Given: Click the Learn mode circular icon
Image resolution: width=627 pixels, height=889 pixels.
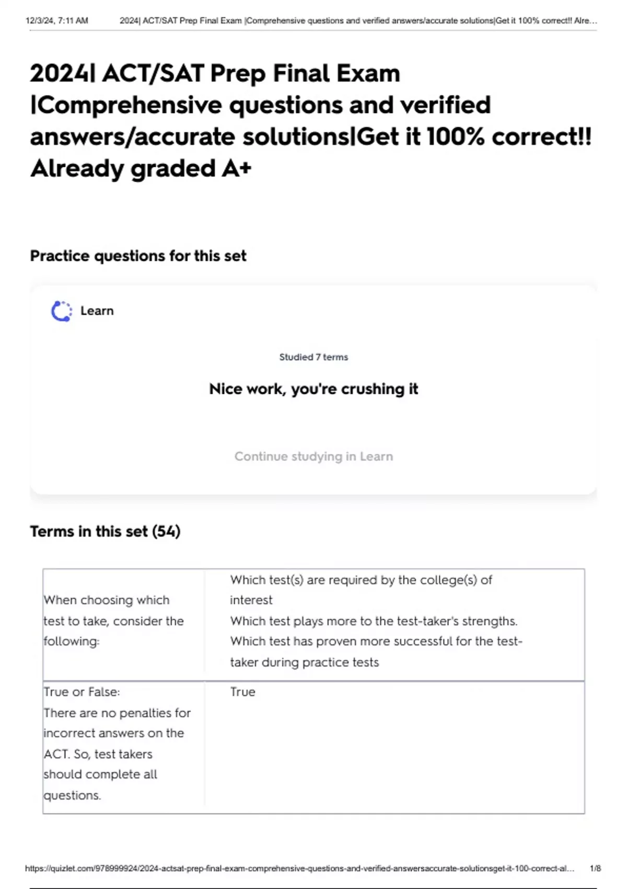Looking at the screenshot, I should (61, 311).
